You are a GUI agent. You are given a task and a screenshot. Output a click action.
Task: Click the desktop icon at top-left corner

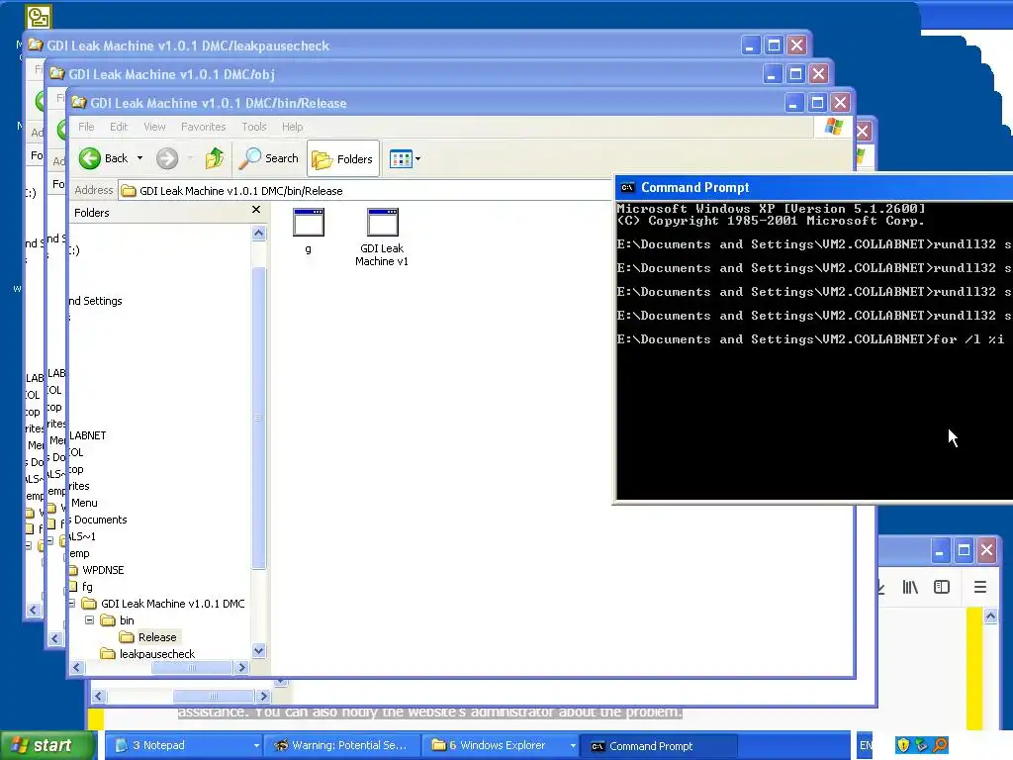pyautogui.click(x=39, y=17)
